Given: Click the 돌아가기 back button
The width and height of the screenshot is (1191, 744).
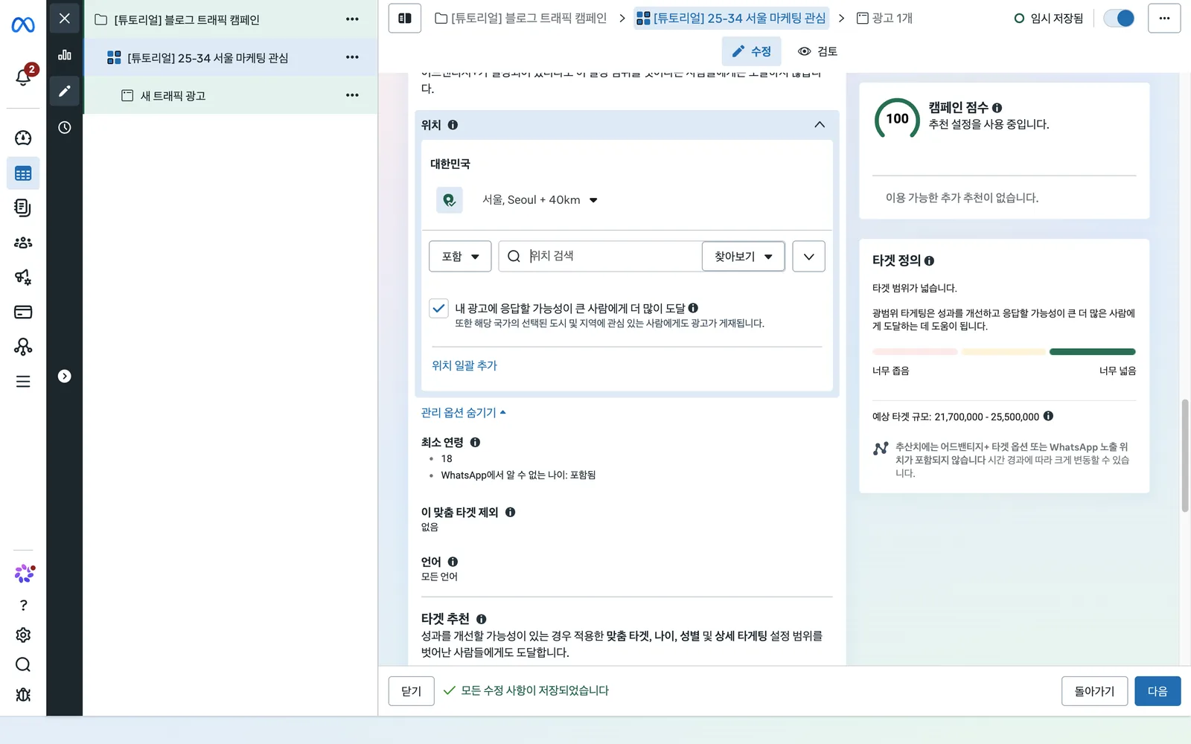Looking at the screenshot, I should 1094,691.
